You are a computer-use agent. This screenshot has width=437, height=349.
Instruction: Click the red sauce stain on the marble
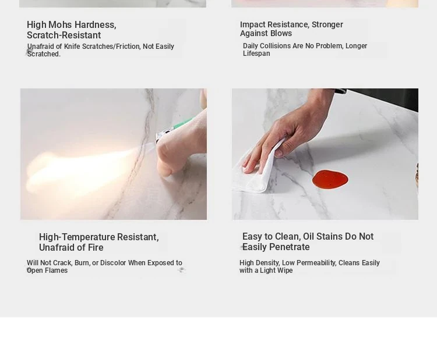330,180
